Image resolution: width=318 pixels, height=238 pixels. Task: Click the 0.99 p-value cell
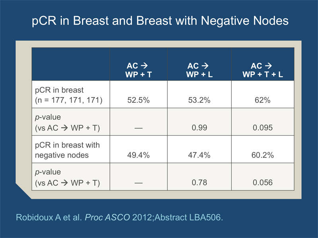coord(198,128)
